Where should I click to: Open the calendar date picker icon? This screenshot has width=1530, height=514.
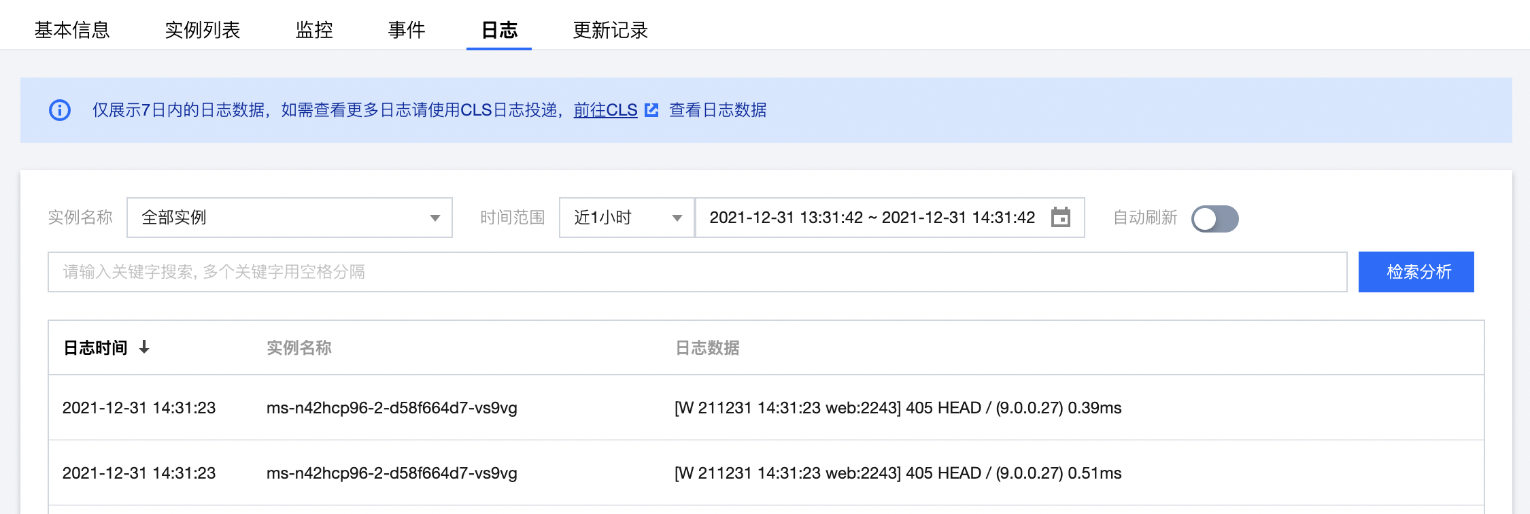[1060, 218]
